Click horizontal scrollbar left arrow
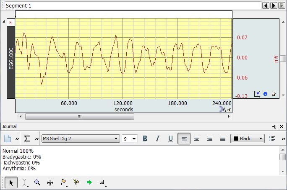Image resolution: width=287 pixels, height=190 pixels. (x=21, y=116)
